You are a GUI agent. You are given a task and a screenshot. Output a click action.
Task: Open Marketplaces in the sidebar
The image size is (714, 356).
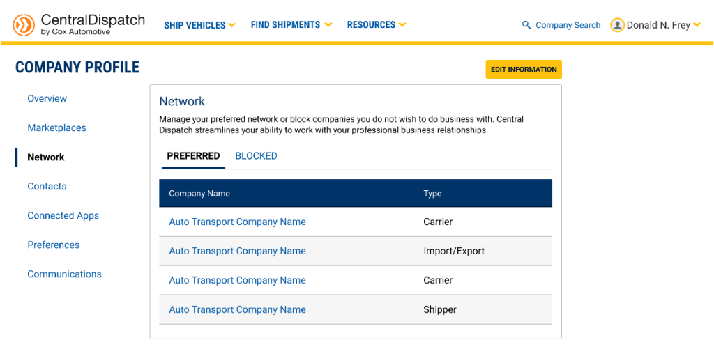tap(56, 128)
